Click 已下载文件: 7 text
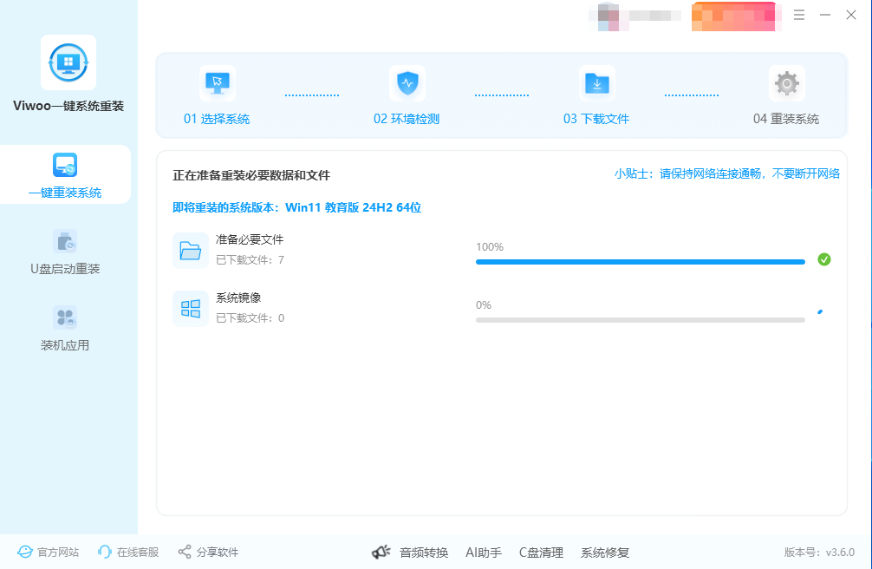Viewport: 872px width, 569px height. pyautogui.click(x=250, y=260)
